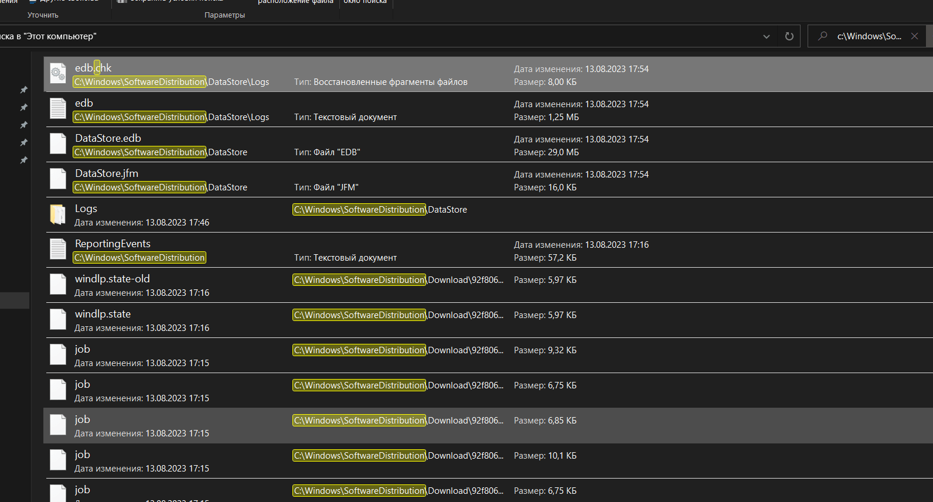The image size is (933, 502).
Task: Click the Logs folder path C:\Windows\SoftwareDistribution\DataStore
Action: click(380, 210)
